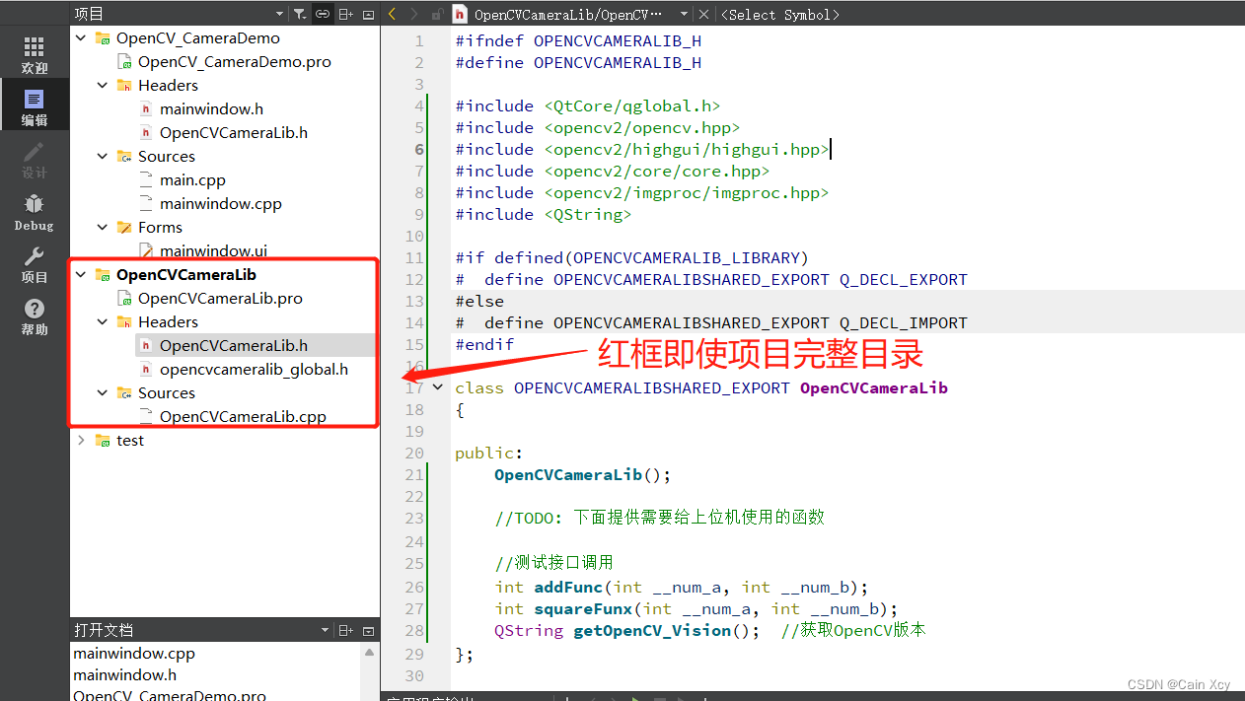Select mainwindow.cpp in project tree

(221, 203)
